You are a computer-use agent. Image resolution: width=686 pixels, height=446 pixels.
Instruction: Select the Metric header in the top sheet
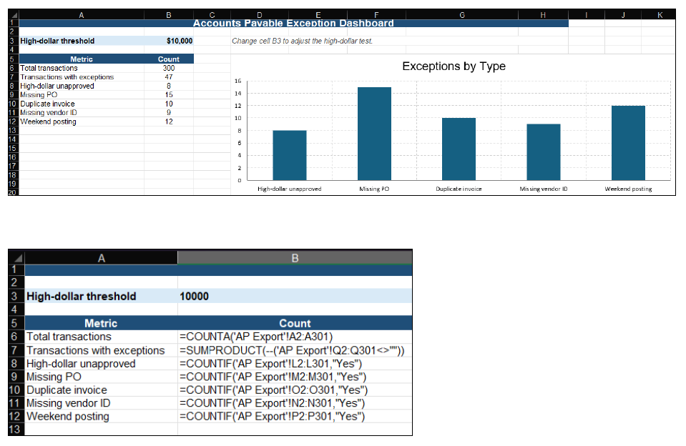[x=82, y=59]
